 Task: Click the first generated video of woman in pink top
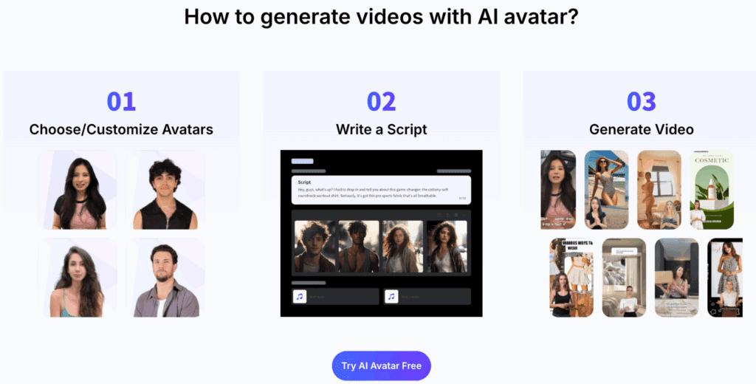tap(558, 190)
